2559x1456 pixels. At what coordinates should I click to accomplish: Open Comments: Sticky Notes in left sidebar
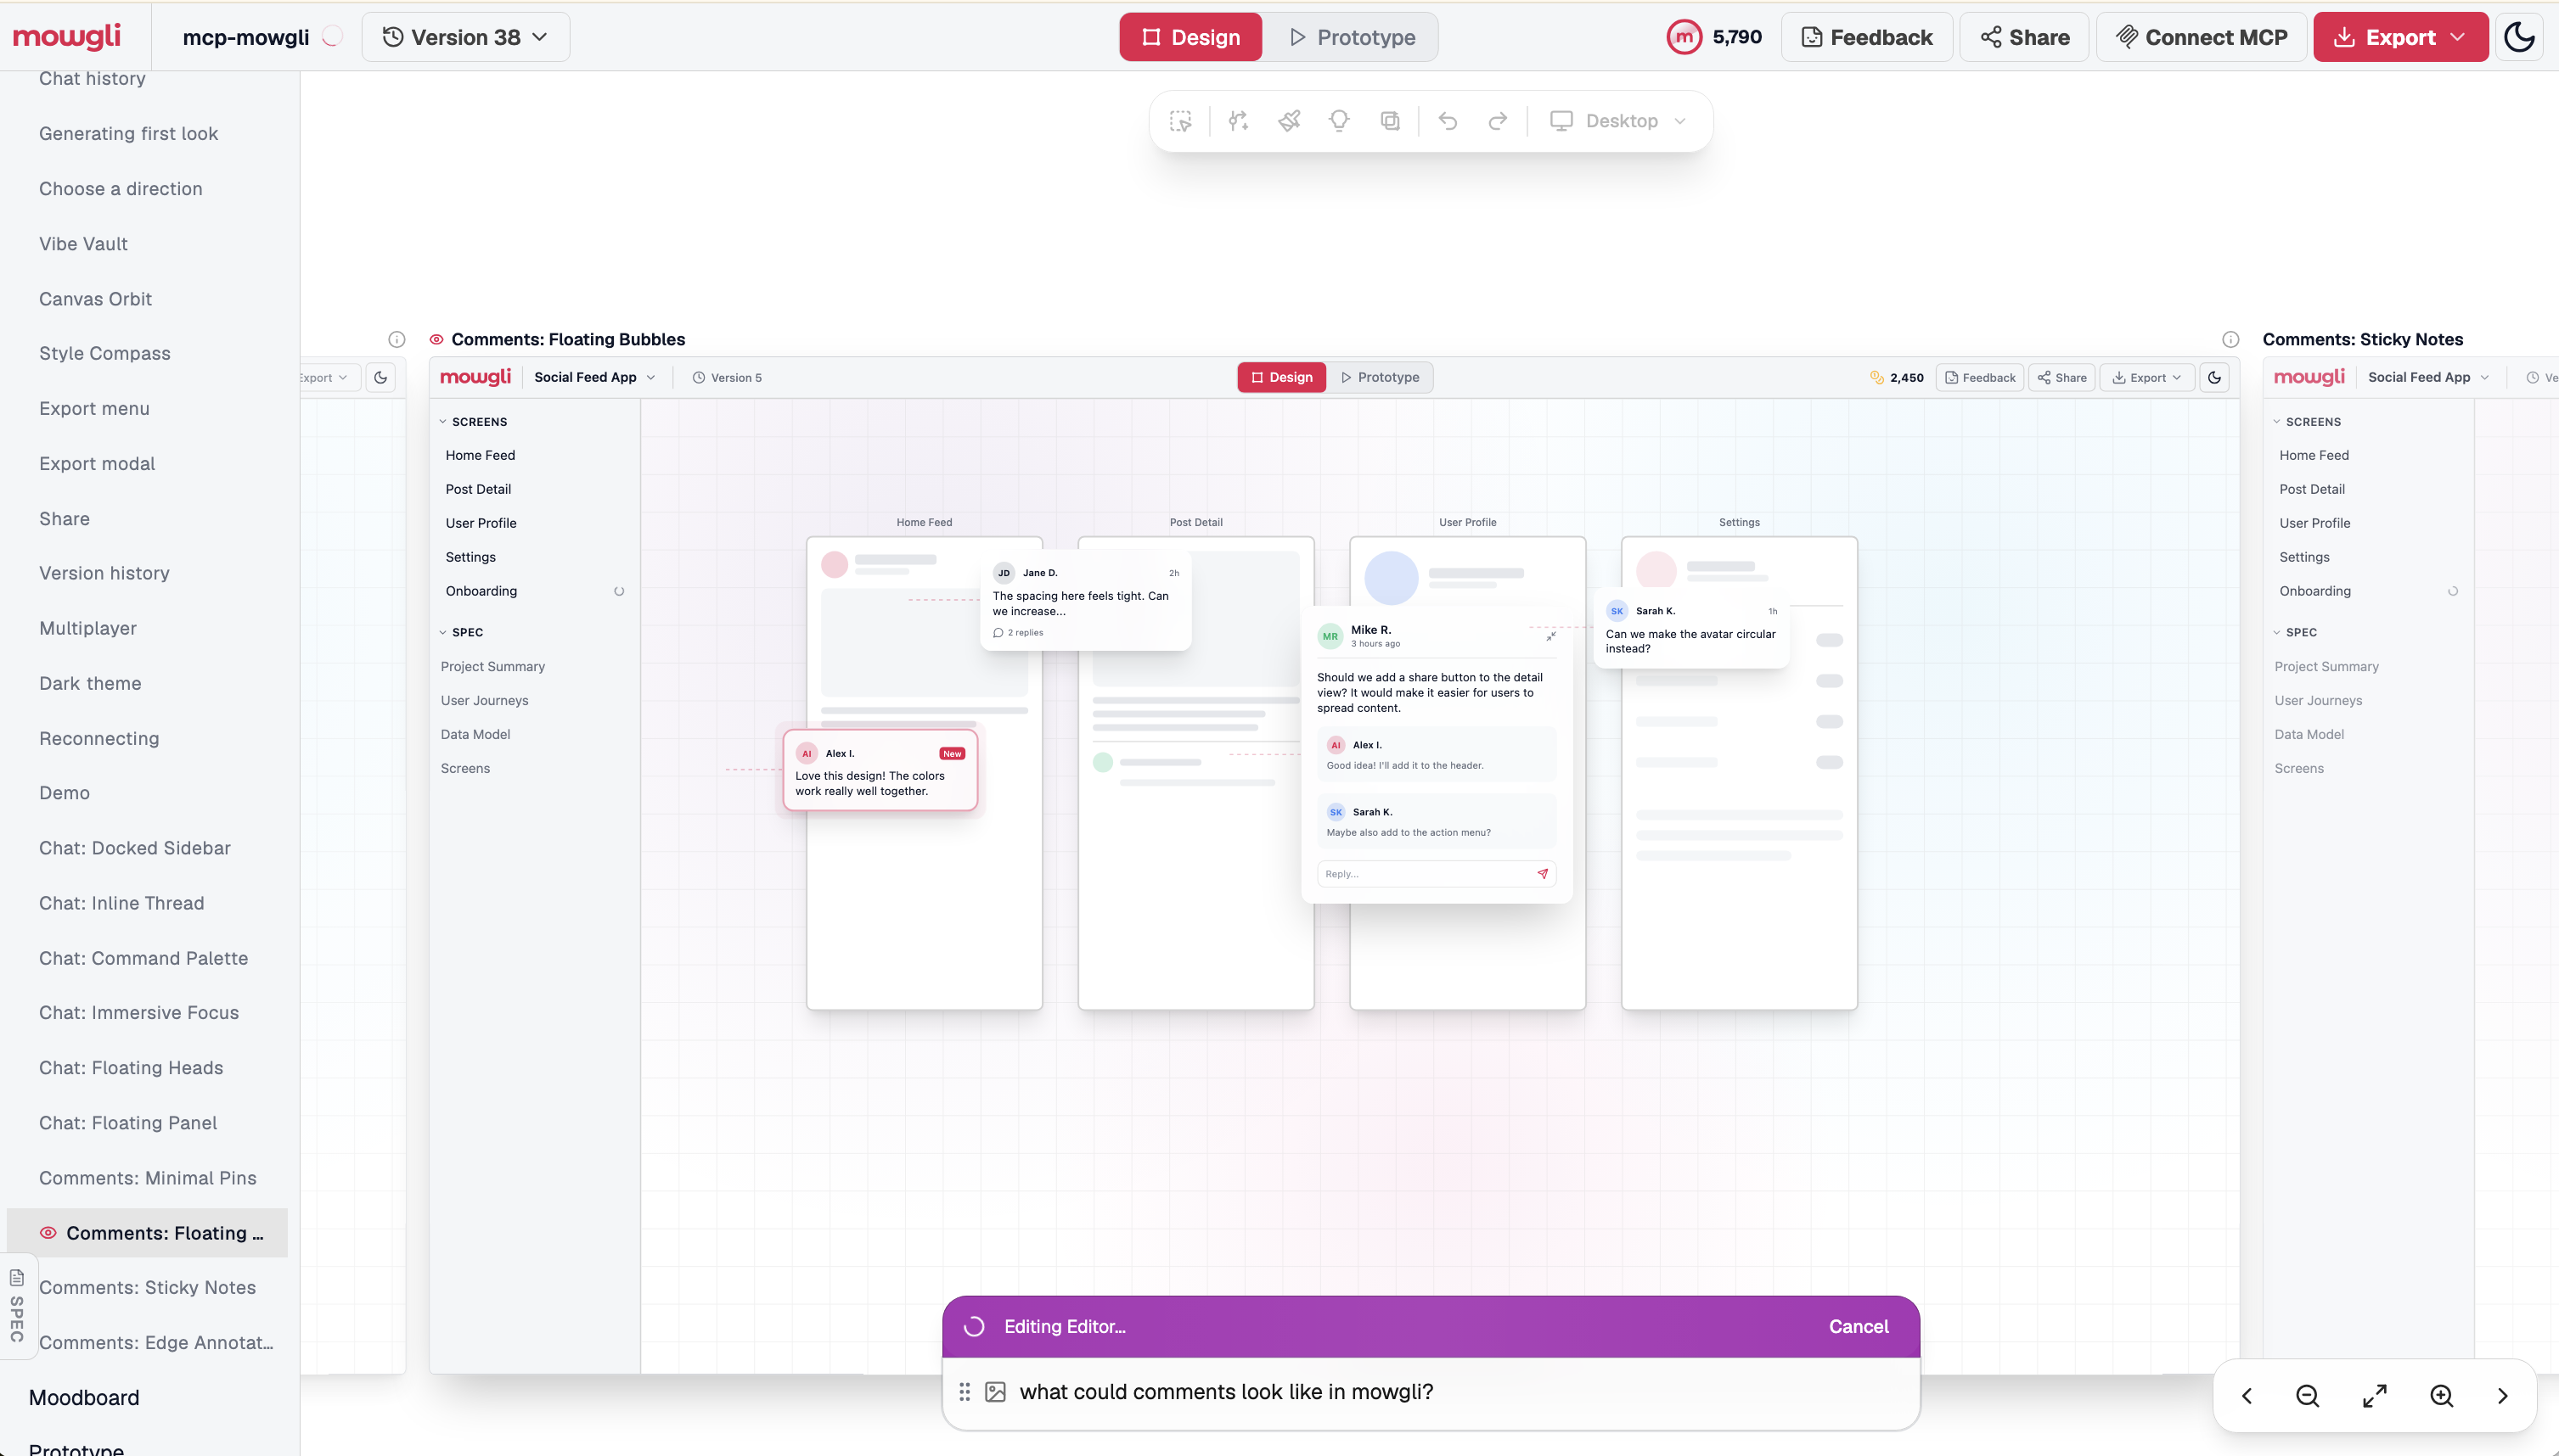pos(147,1288)
